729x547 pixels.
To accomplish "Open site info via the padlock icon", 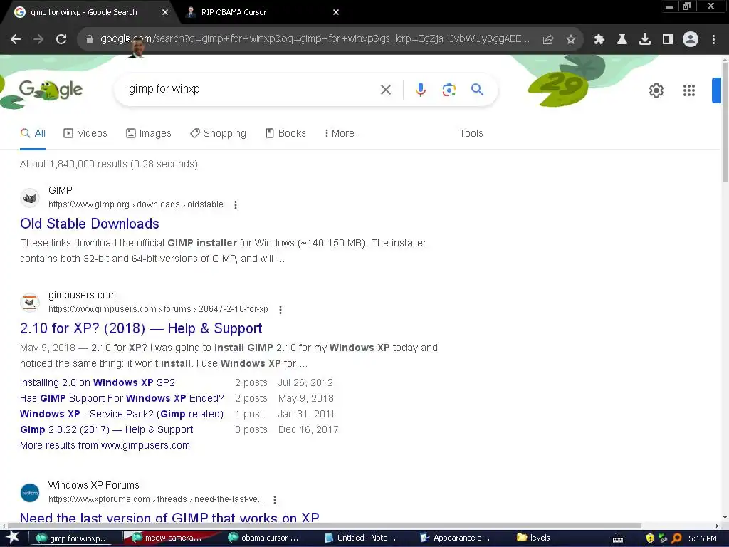I will click(x=90, y=39).
